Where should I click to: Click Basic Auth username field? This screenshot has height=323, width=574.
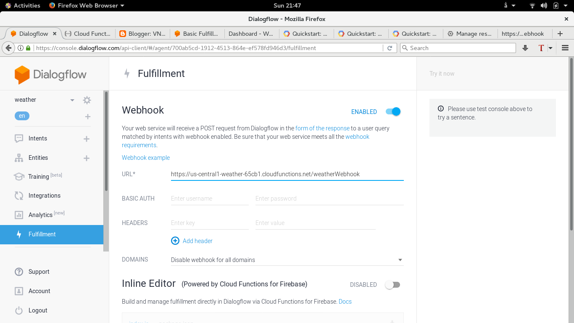tap(210, 199)
